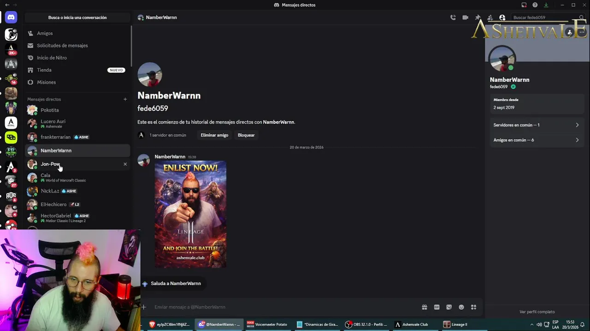Expand Servidores en común — 1

536,125
